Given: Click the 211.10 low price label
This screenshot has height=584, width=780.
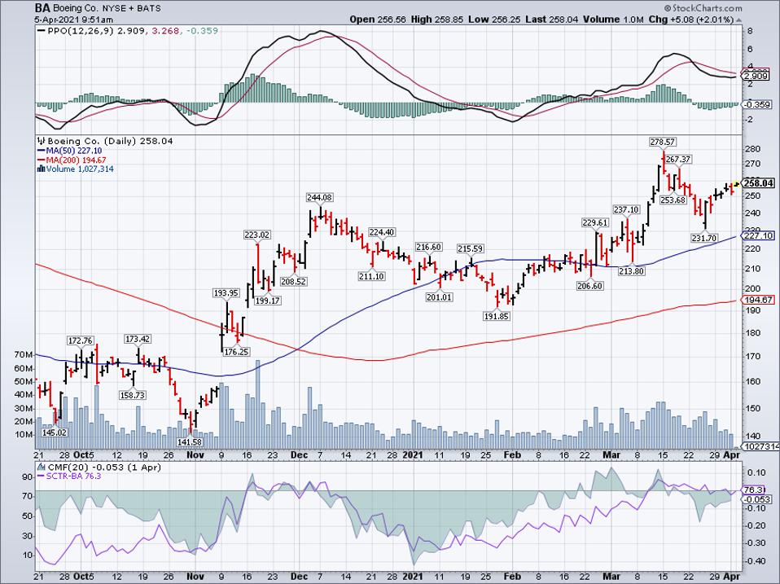Looking at the screenshot, I should click(371, 276).
